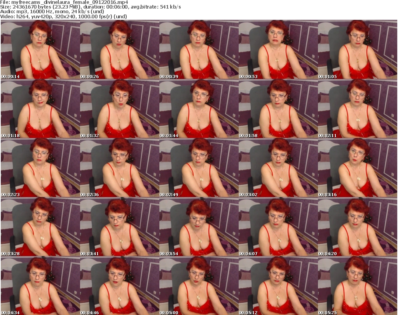The image size is (398, 315).
Task: Select the 00:01:58 frame
Action: click(x=278, y=108)
